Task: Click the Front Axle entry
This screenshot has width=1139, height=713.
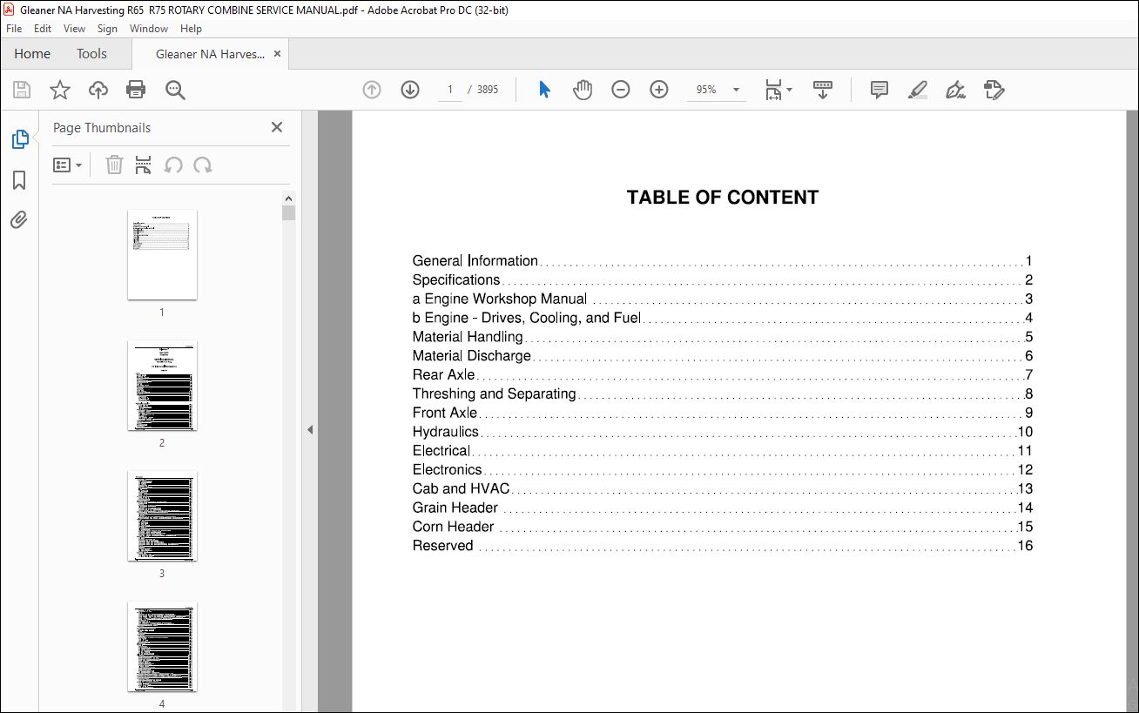Action: (x=445, y=414)
